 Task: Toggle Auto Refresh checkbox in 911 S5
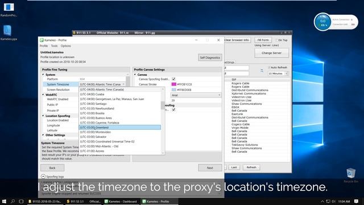pos(269,67)
